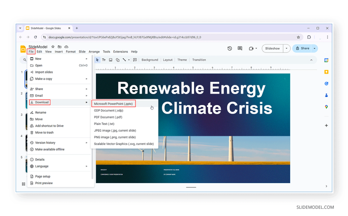Show side panel chevron at bottom right

point(326,186)
